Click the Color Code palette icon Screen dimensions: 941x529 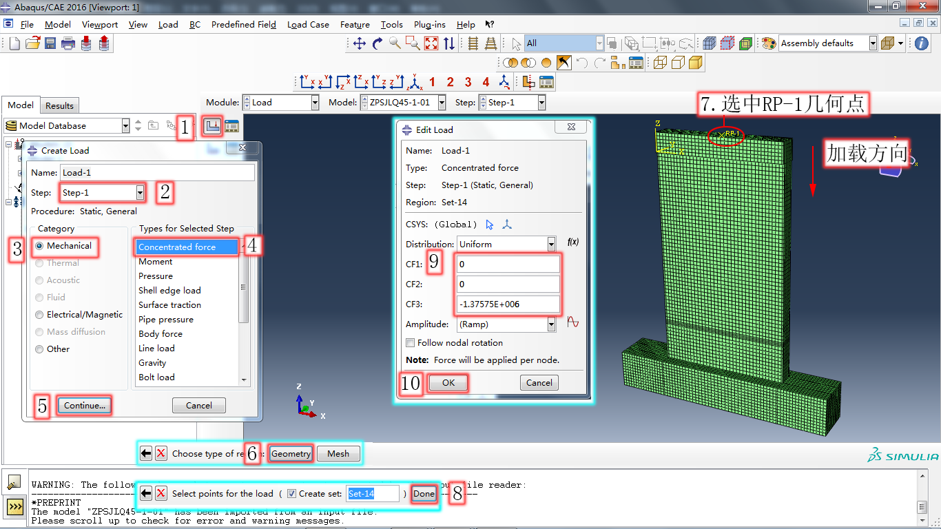(769, 43)
